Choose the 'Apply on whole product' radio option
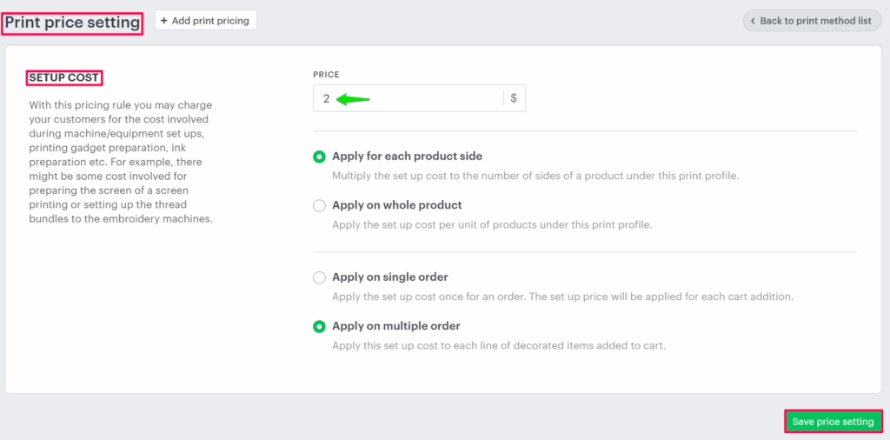This screenshot has width=890, height=440. 319,206
